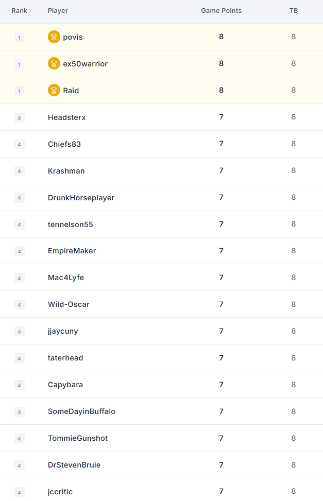
Task: Open player profile for Chiefs83
Action: click(x=64, y=144)
